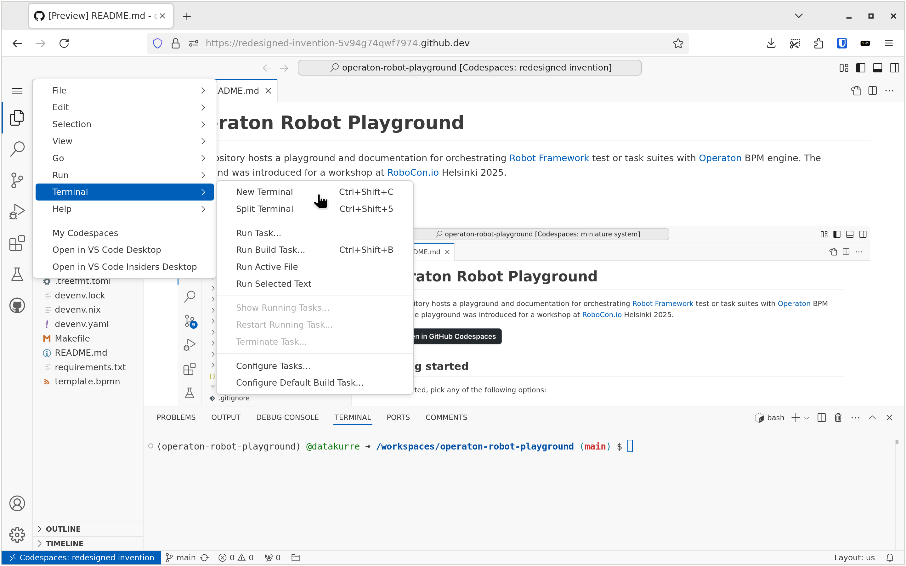Split the terminal panel
This screenshot has height=566, width=906.
[822, 418]
